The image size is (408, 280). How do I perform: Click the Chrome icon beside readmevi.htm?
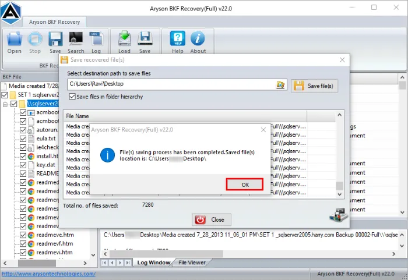click(31, 253)
